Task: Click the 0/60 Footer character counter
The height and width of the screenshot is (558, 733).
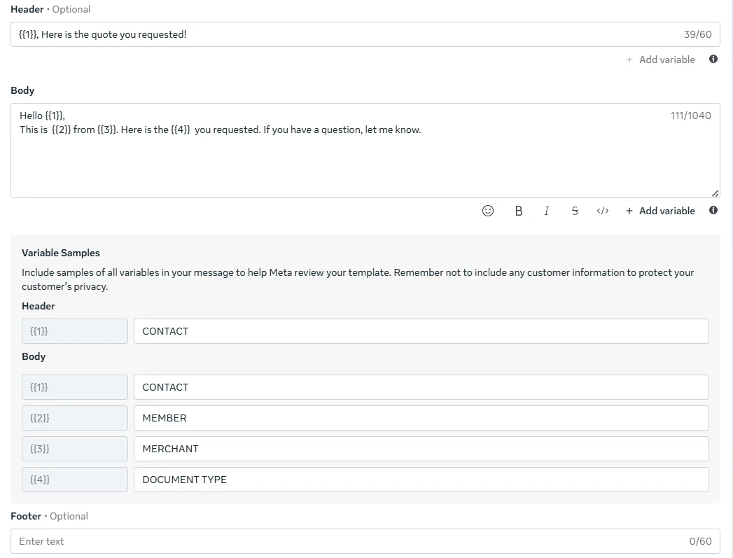Action: 700,541
